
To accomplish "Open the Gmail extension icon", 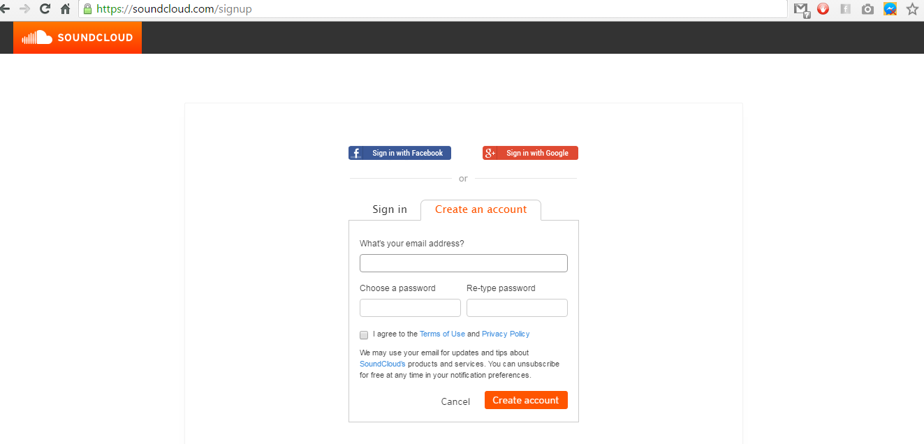I will pyautogui.click(x=802, y=10).
